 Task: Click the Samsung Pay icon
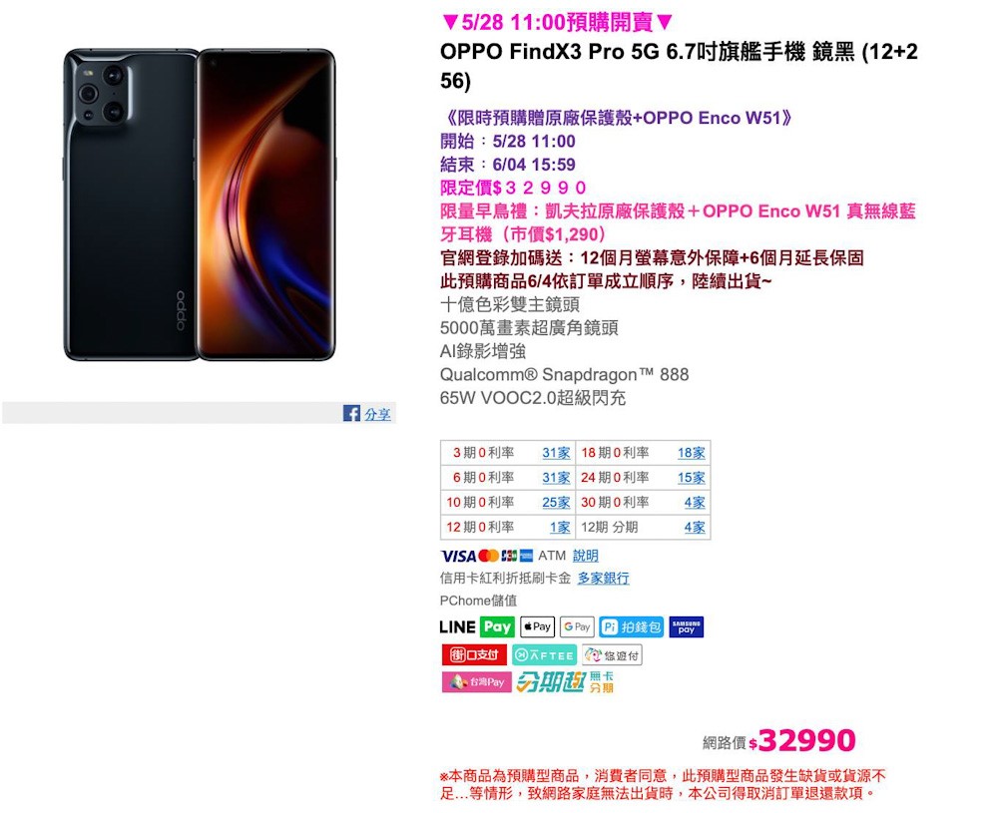point(687,626)
